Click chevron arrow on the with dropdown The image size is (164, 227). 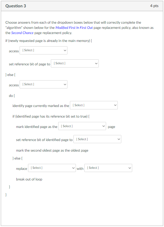129,168
